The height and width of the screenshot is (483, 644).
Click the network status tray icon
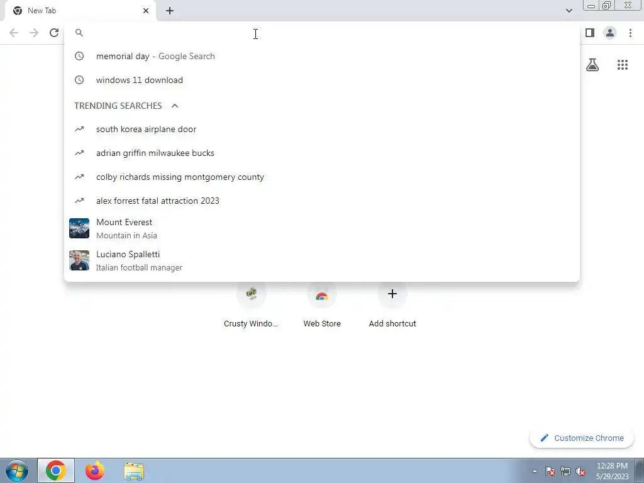point(565,471)
